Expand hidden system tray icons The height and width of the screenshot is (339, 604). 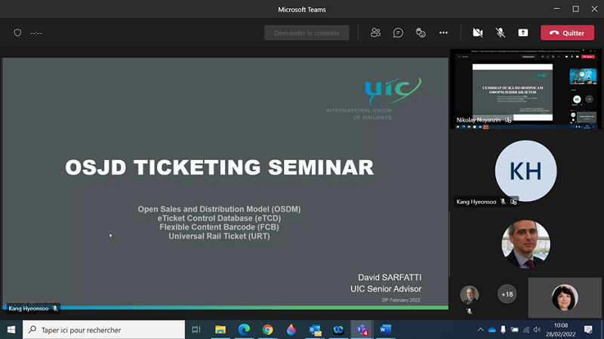click(480, 330)
